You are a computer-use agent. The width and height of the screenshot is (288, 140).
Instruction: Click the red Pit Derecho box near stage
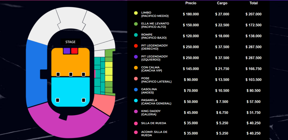[74, 51]
